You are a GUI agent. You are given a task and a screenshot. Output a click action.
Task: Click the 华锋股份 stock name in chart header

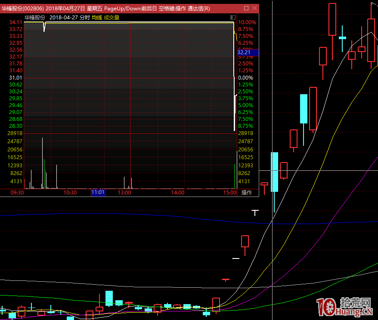(35, 18)
